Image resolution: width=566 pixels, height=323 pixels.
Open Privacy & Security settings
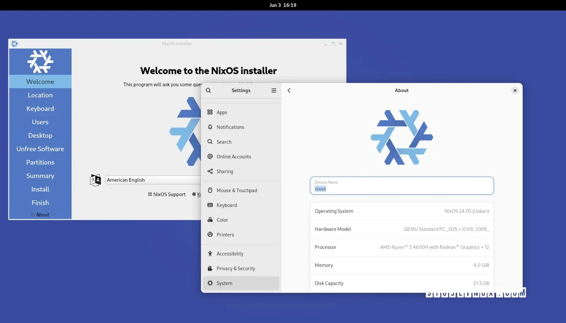pyautogui.click(x=241, y=268)
